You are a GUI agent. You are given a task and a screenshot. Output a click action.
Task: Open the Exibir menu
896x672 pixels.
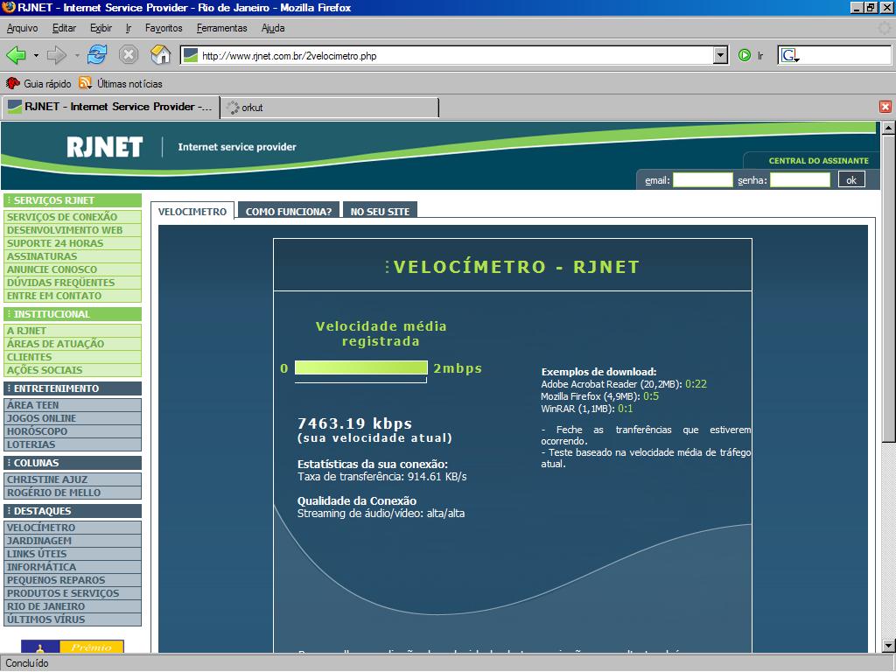tap(101, 28)
